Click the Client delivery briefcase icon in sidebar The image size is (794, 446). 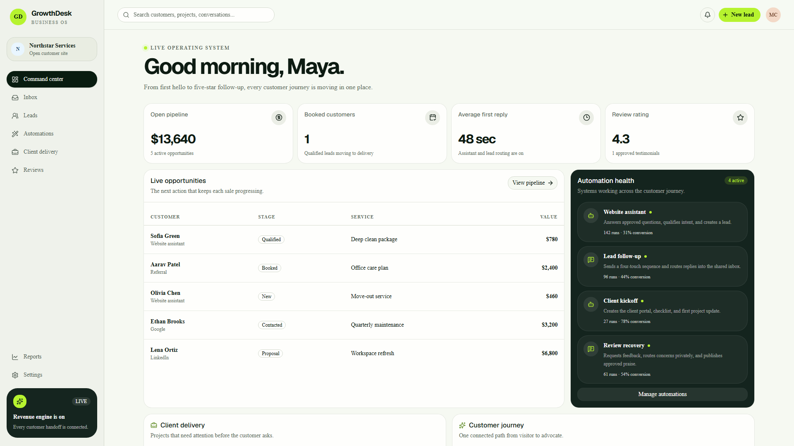(15, 152)
